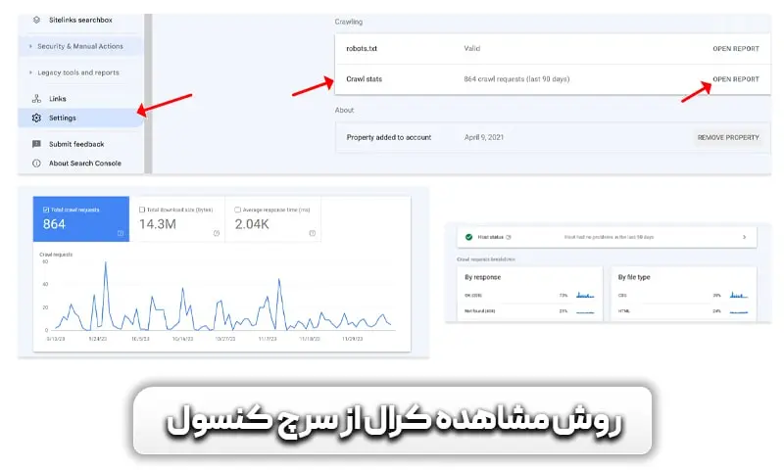This screenshot has width=784, height=470.
Task: Check the Average response time checkbox
Action: (x=238, y=210)
